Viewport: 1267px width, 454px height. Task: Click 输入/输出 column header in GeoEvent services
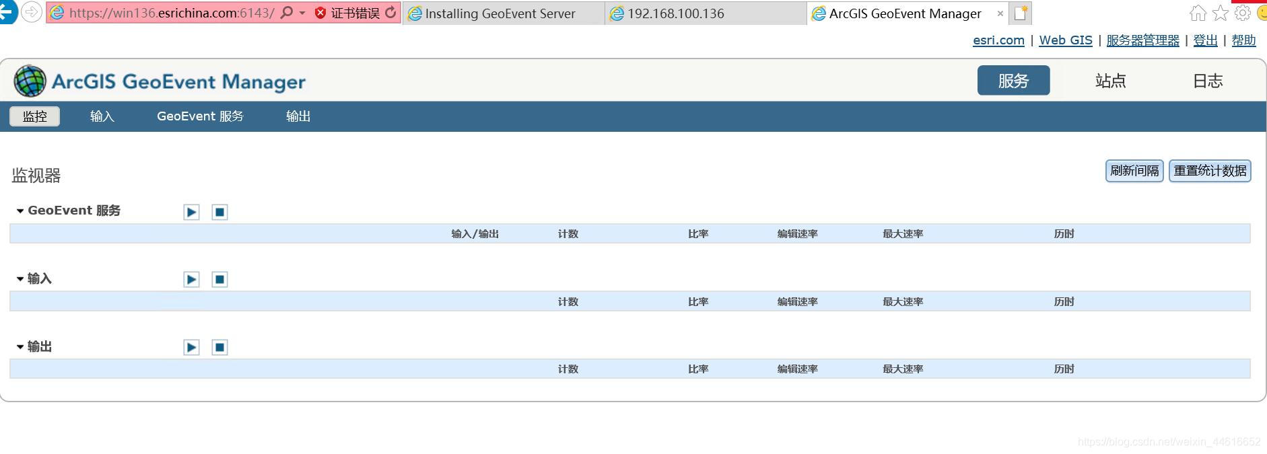point(475,234)
